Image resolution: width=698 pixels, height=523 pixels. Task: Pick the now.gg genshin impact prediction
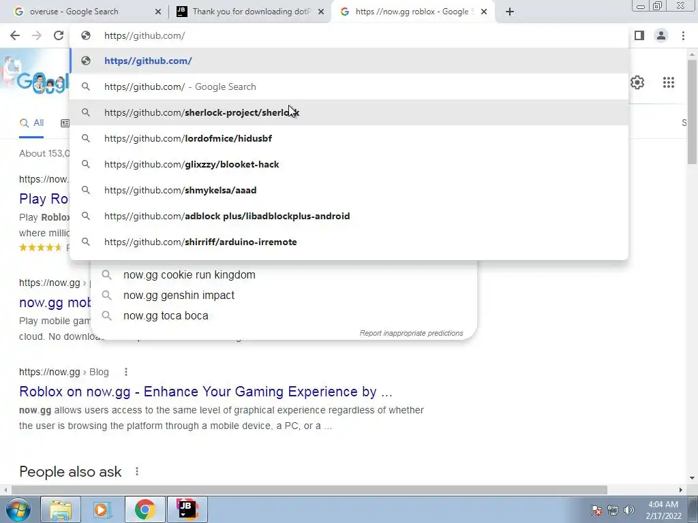(284, 296)
